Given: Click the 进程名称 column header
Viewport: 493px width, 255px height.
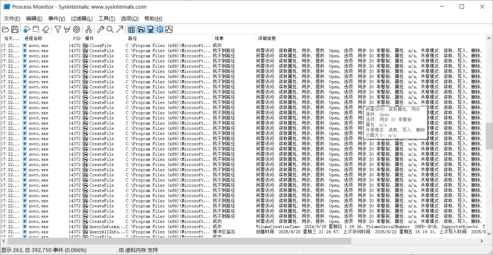Looking at the screenshot, I should pyautogui.click(x=44, y=38).
